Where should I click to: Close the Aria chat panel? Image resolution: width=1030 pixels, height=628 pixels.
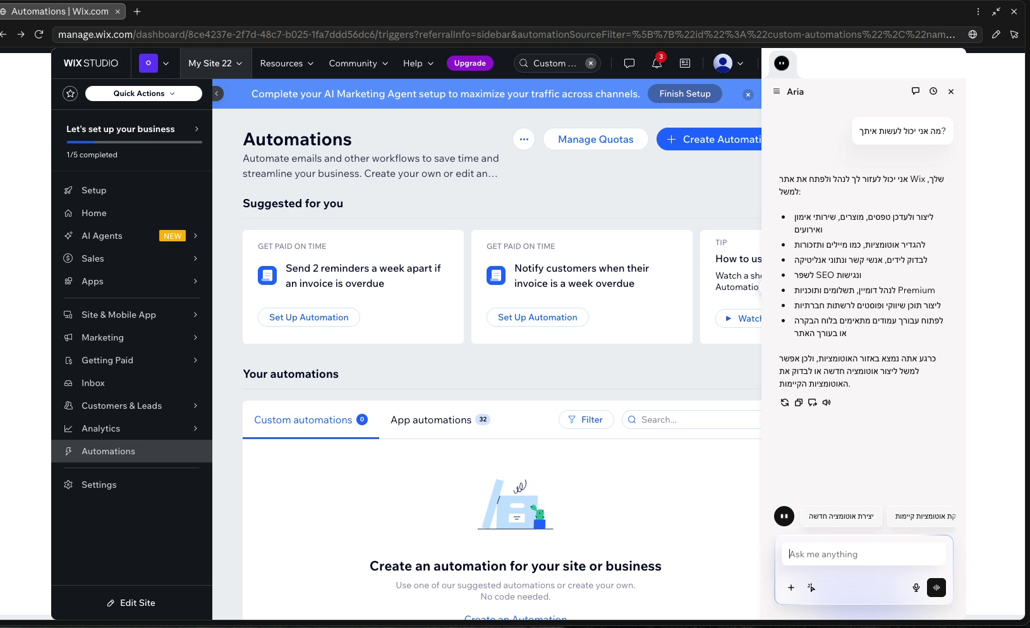pos(951,92)
